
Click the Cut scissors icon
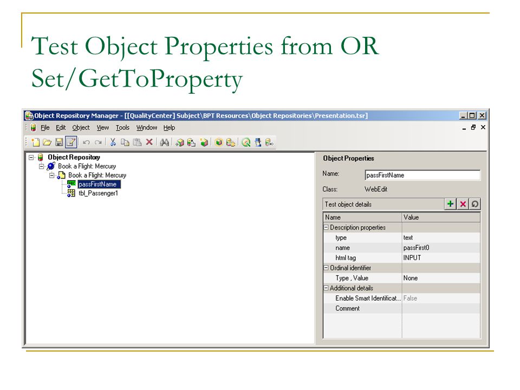pyautogui.click(x=113, y=142)
